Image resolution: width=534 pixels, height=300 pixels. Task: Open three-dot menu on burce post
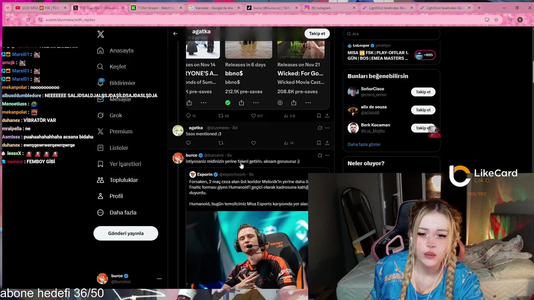[x=327, y=155]
